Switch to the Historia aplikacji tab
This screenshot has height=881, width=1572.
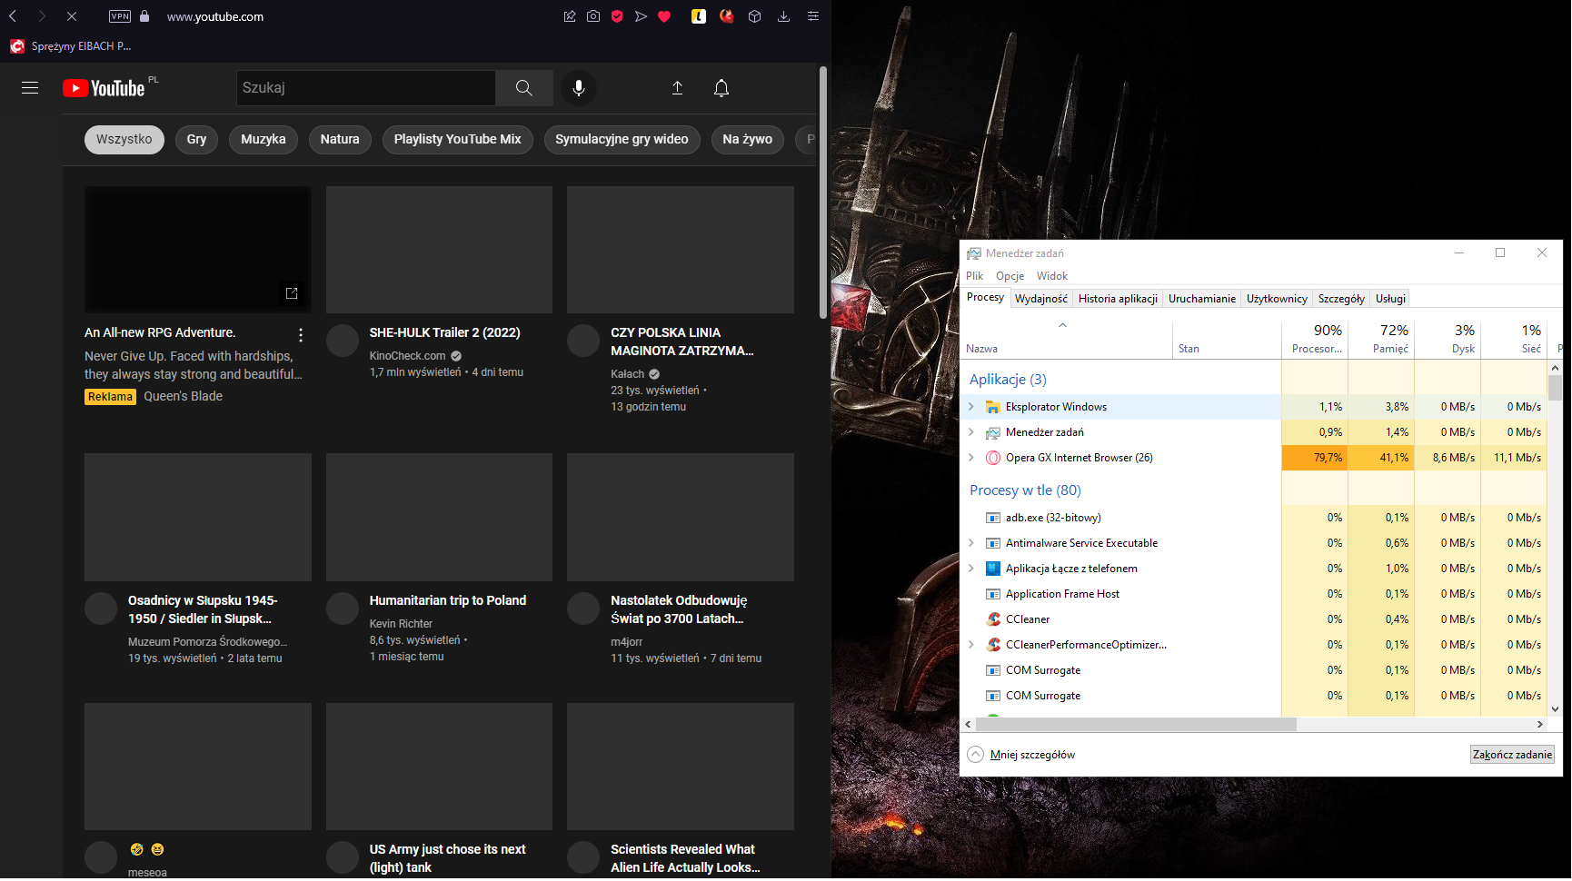pos(1119,299)
